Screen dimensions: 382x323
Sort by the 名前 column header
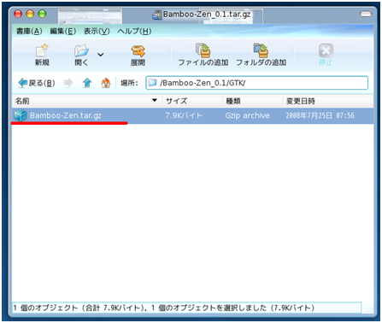pos(87,101)
